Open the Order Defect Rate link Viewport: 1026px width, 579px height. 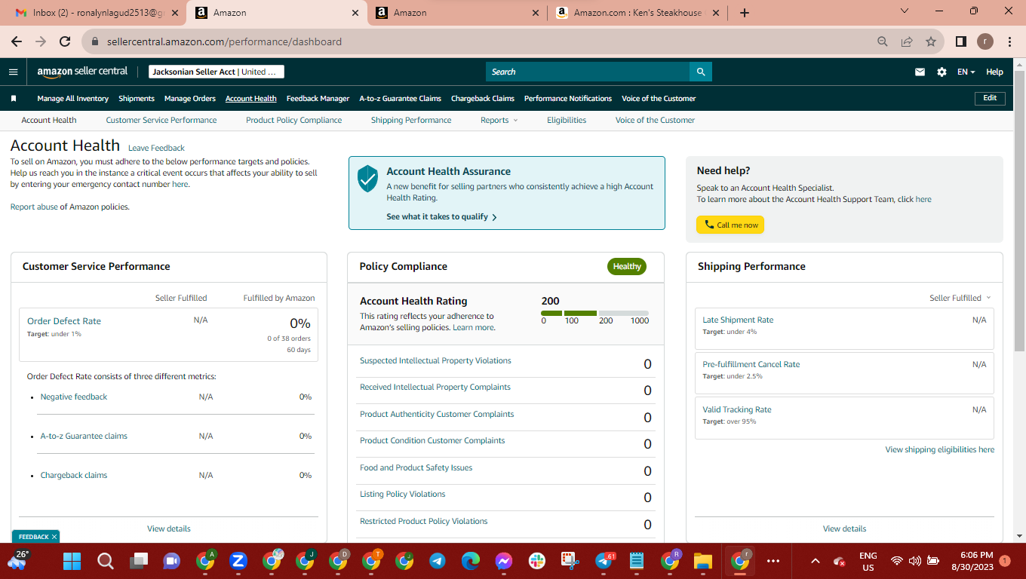(64, 321)
